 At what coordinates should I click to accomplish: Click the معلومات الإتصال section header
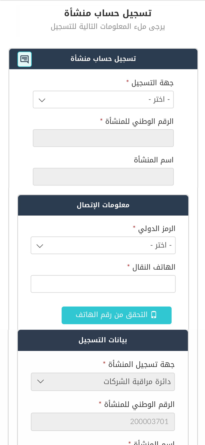pyautogui.click(x=103, y=205)
